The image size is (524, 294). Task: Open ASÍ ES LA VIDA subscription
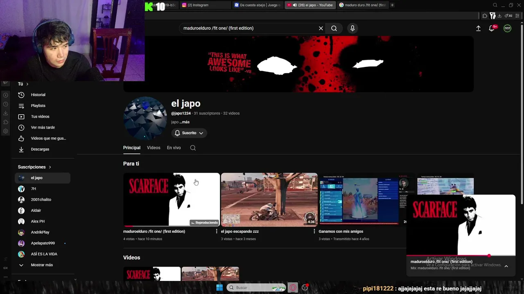pyautogui.click(x=43, y=254)
